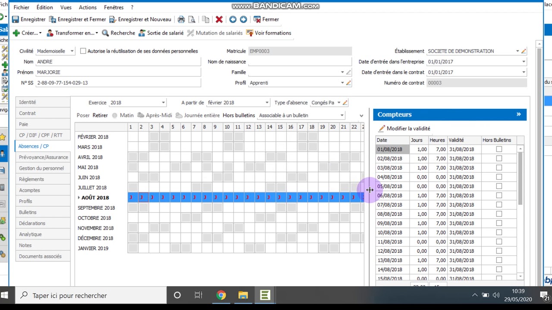The height and width of the screenshot is (310, 552).
Task: Select the Matin radio option
Action: pyautogui.click(x=122, y=115)
